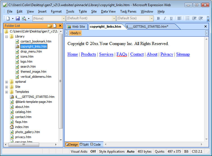Expand the Templates folder
The width and height of the screenshot is (212, 156).
click(x=6, y=92)
